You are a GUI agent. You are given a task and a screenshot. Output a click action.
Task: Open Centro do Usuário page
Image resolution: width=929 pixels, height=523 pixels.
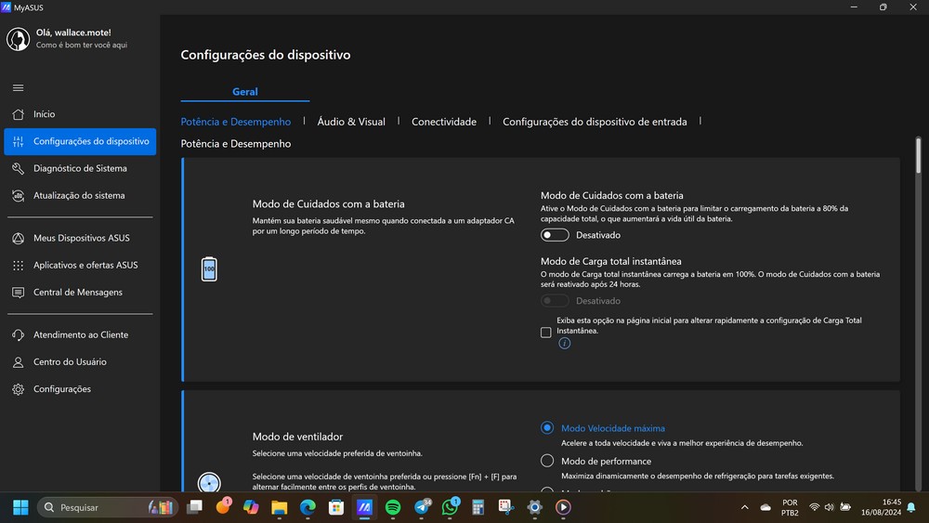tap(70, 362)
